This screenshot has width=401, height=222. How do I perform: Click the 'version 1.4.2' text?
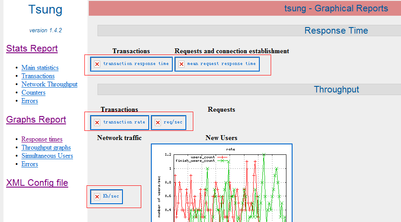pyautogui.click(x=45, y=31)
